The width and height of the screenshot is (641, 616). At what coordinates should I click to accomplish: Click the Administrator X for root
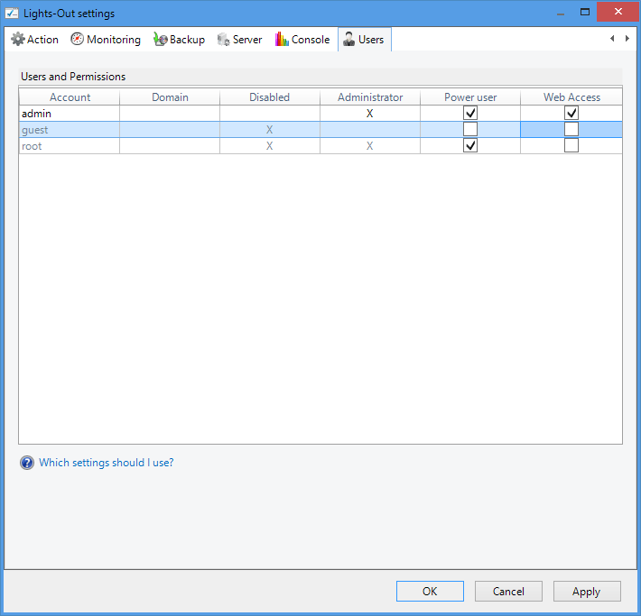[369, 146]
